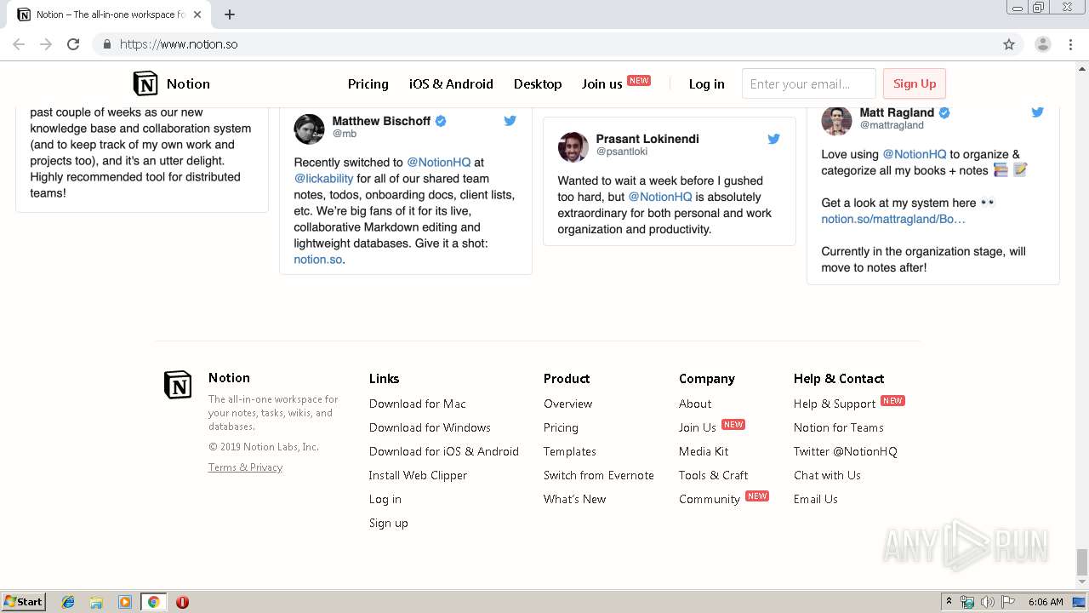Image resolution: width=1089 pixels, height=613 pixels.
Task: Open Join Us link under Company
Action: (698, 427)
